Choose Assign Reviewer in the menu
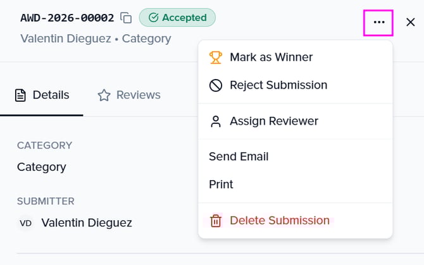 click(273, 121)
